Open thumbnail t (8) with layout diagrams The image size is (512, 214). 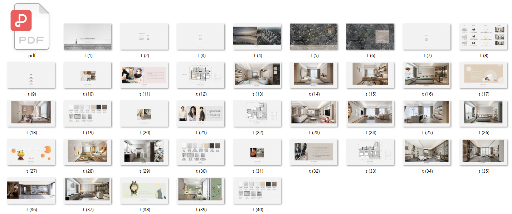483,37
